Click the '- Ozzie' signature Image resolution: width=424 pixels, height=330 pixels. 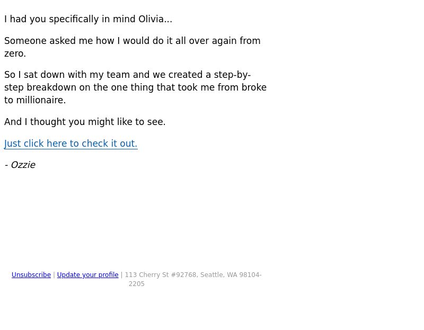coord(20,165)
